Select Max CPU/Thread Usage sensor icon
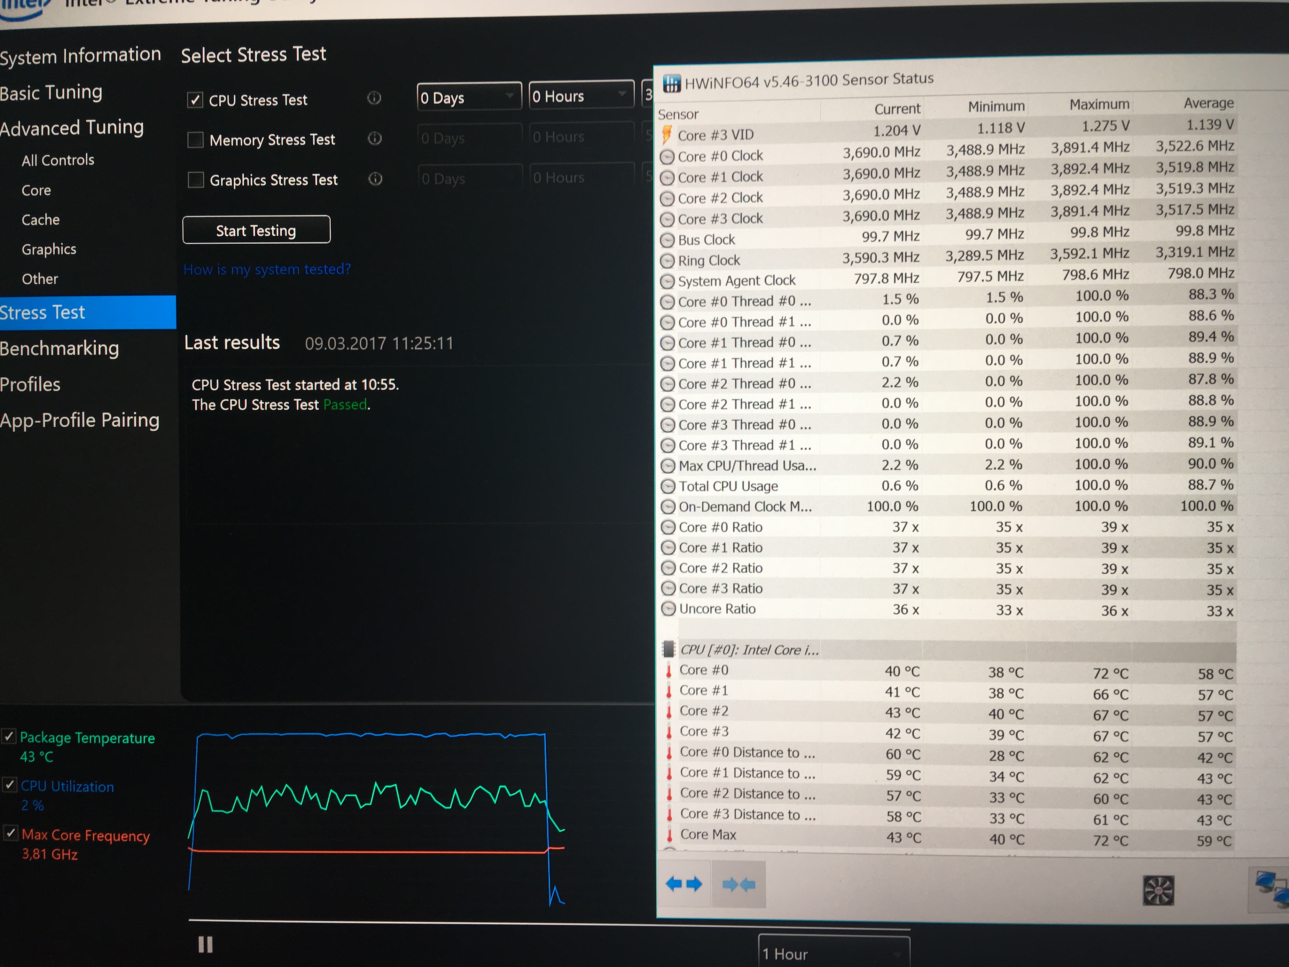1289x967 pixels. coord(668,466)
